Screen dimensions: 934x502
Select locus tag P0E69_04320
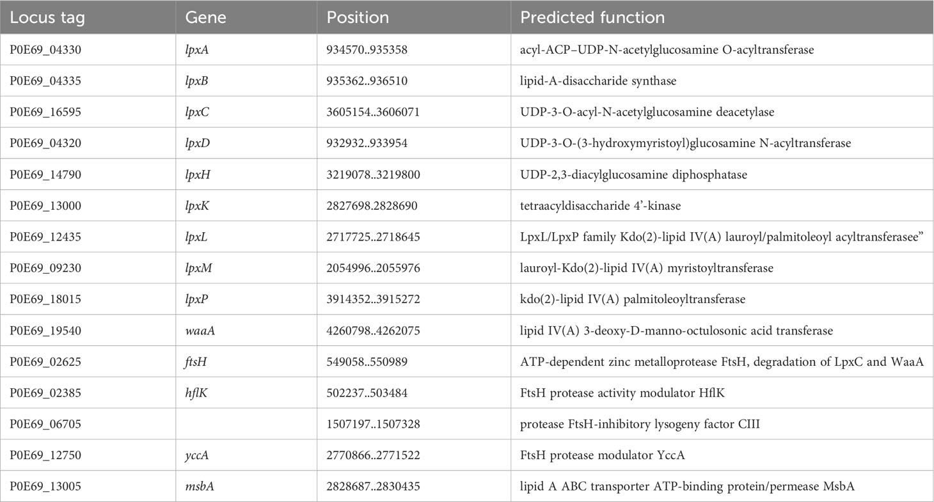pyautogui.click(x=46, y=143)
